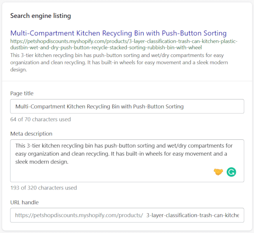Click the 3-layer-classification handle text

(x=193, y=216)
